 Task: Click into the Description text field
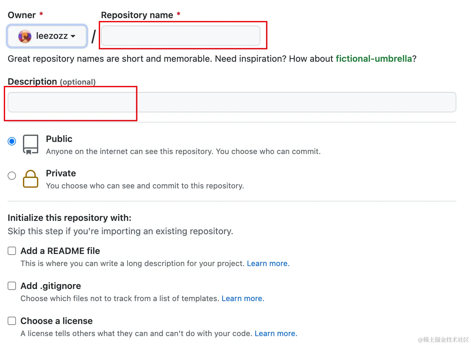pos(232,102)
